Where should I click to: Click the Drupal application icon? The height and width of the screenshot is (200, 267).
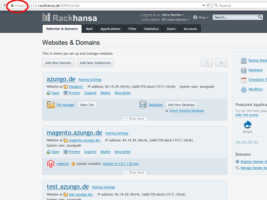[248, 124]
